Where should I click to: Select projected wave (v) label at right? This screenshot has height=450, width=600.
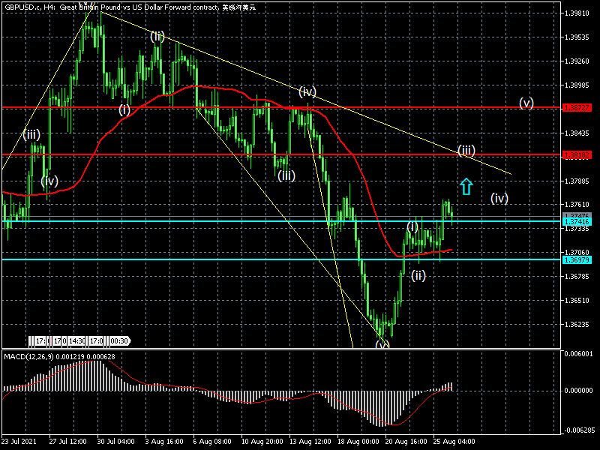(526, 103)
